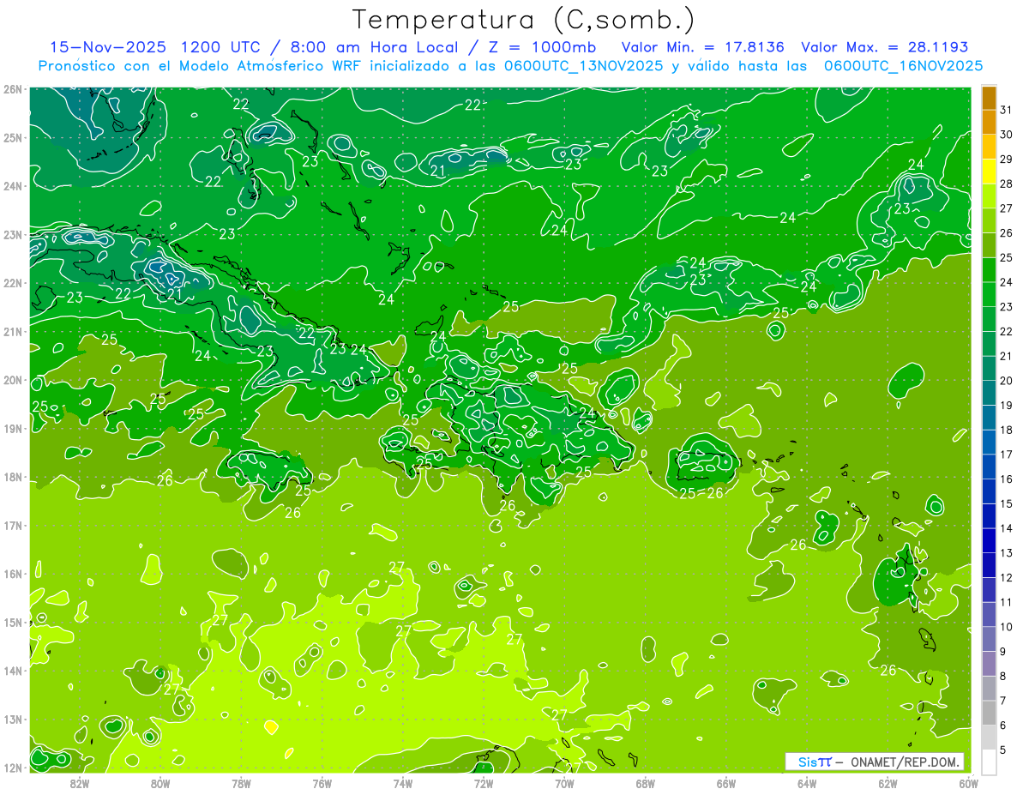Click the legend value "29"
Image resolution: width=1029 pixels, height=795 pixels.
point(1007,160)
